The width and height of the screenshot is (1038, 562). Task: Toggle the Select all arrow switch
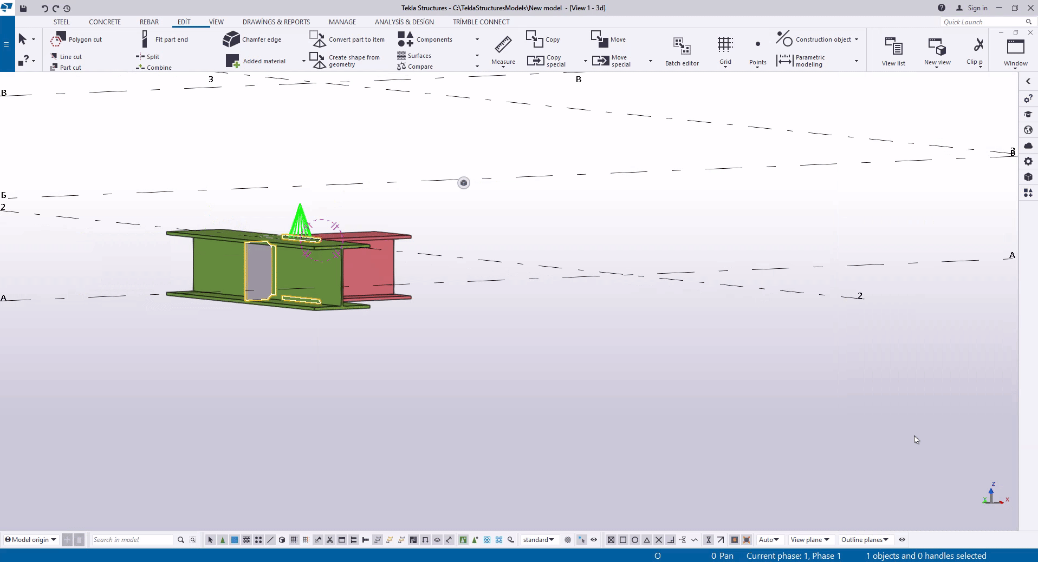pos(211,540)
